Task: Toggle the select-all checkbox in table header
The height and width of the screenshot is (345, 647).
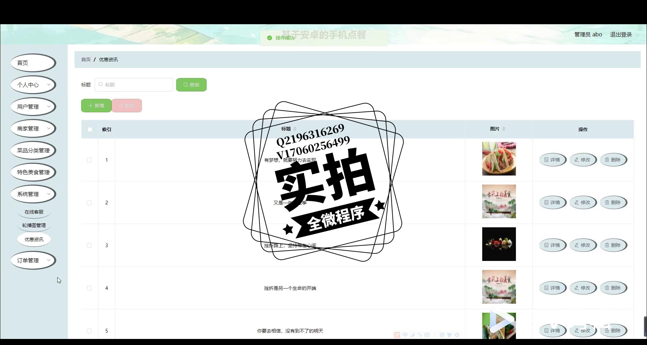Action: pyautogui.click(x=90, y=129)
